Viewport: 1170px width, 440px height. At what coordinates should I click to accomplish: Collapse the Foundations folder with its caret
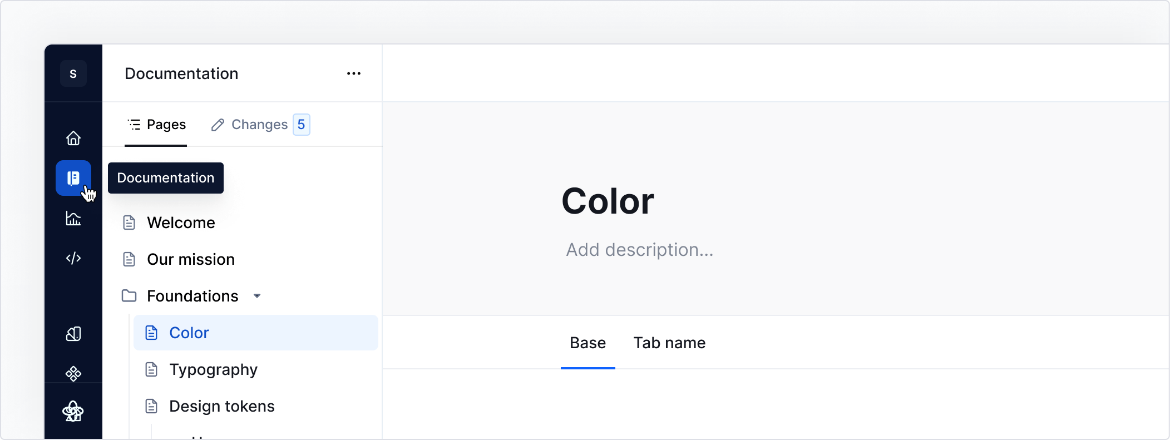tap(257, 296)
